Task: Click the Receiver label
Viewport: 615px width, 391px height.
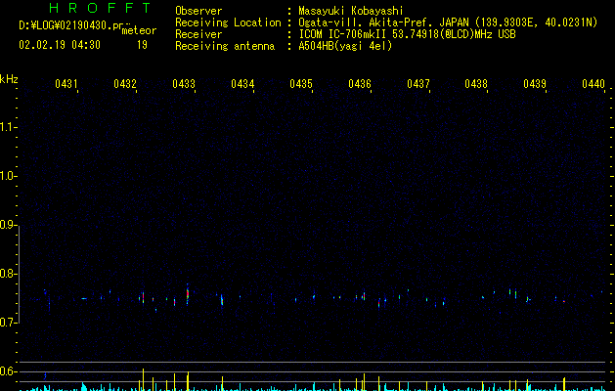Action: (x=198, y=34)
